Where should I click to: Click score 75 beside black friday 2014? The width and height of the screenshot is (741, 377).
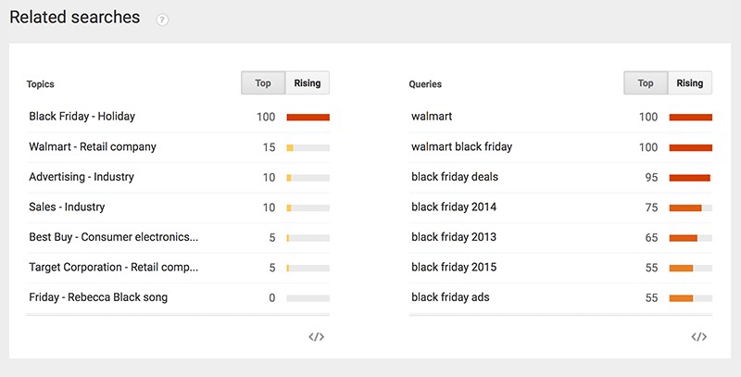point(651,207)
